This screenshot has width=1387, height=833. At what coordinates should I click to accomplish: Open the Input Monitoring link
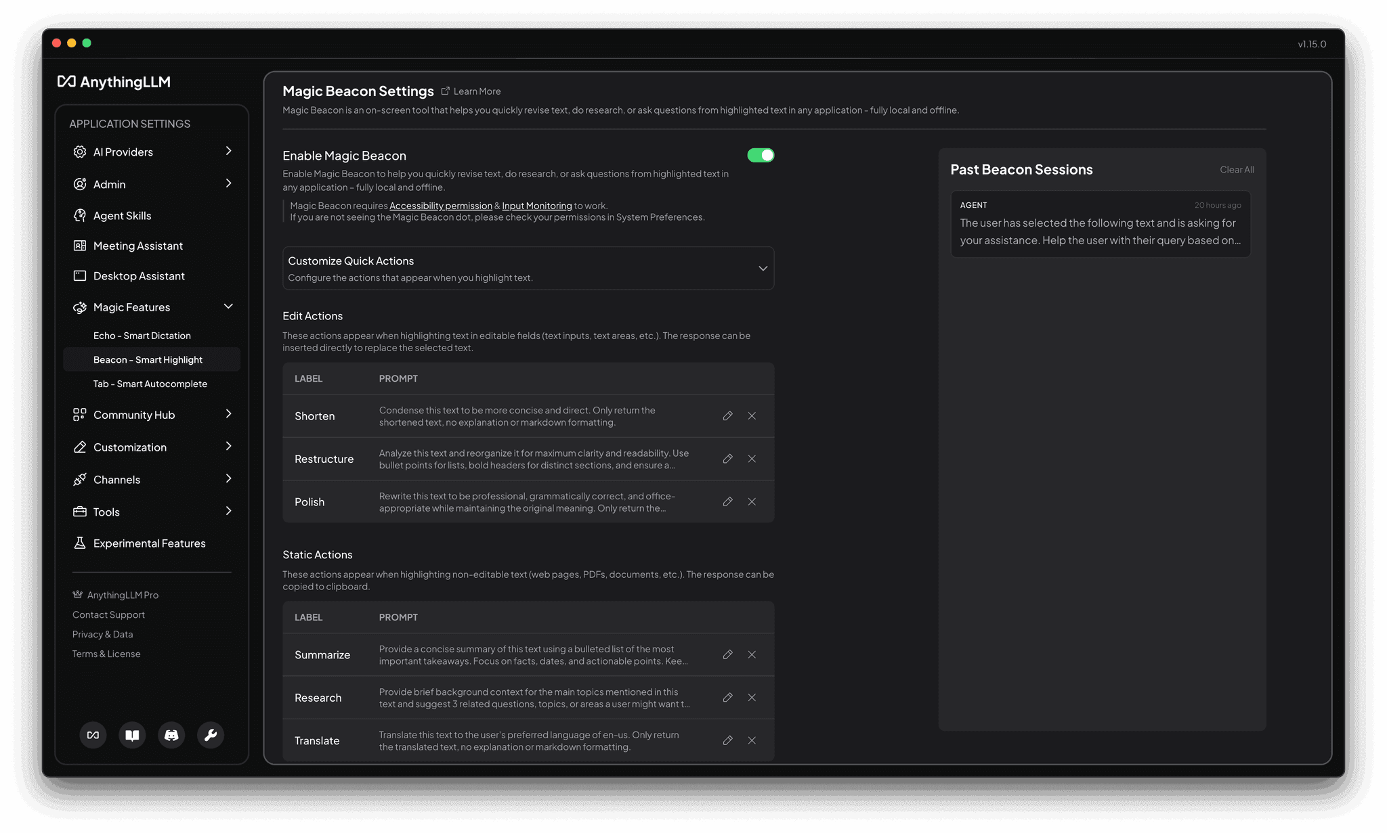(x=537, y=206)
